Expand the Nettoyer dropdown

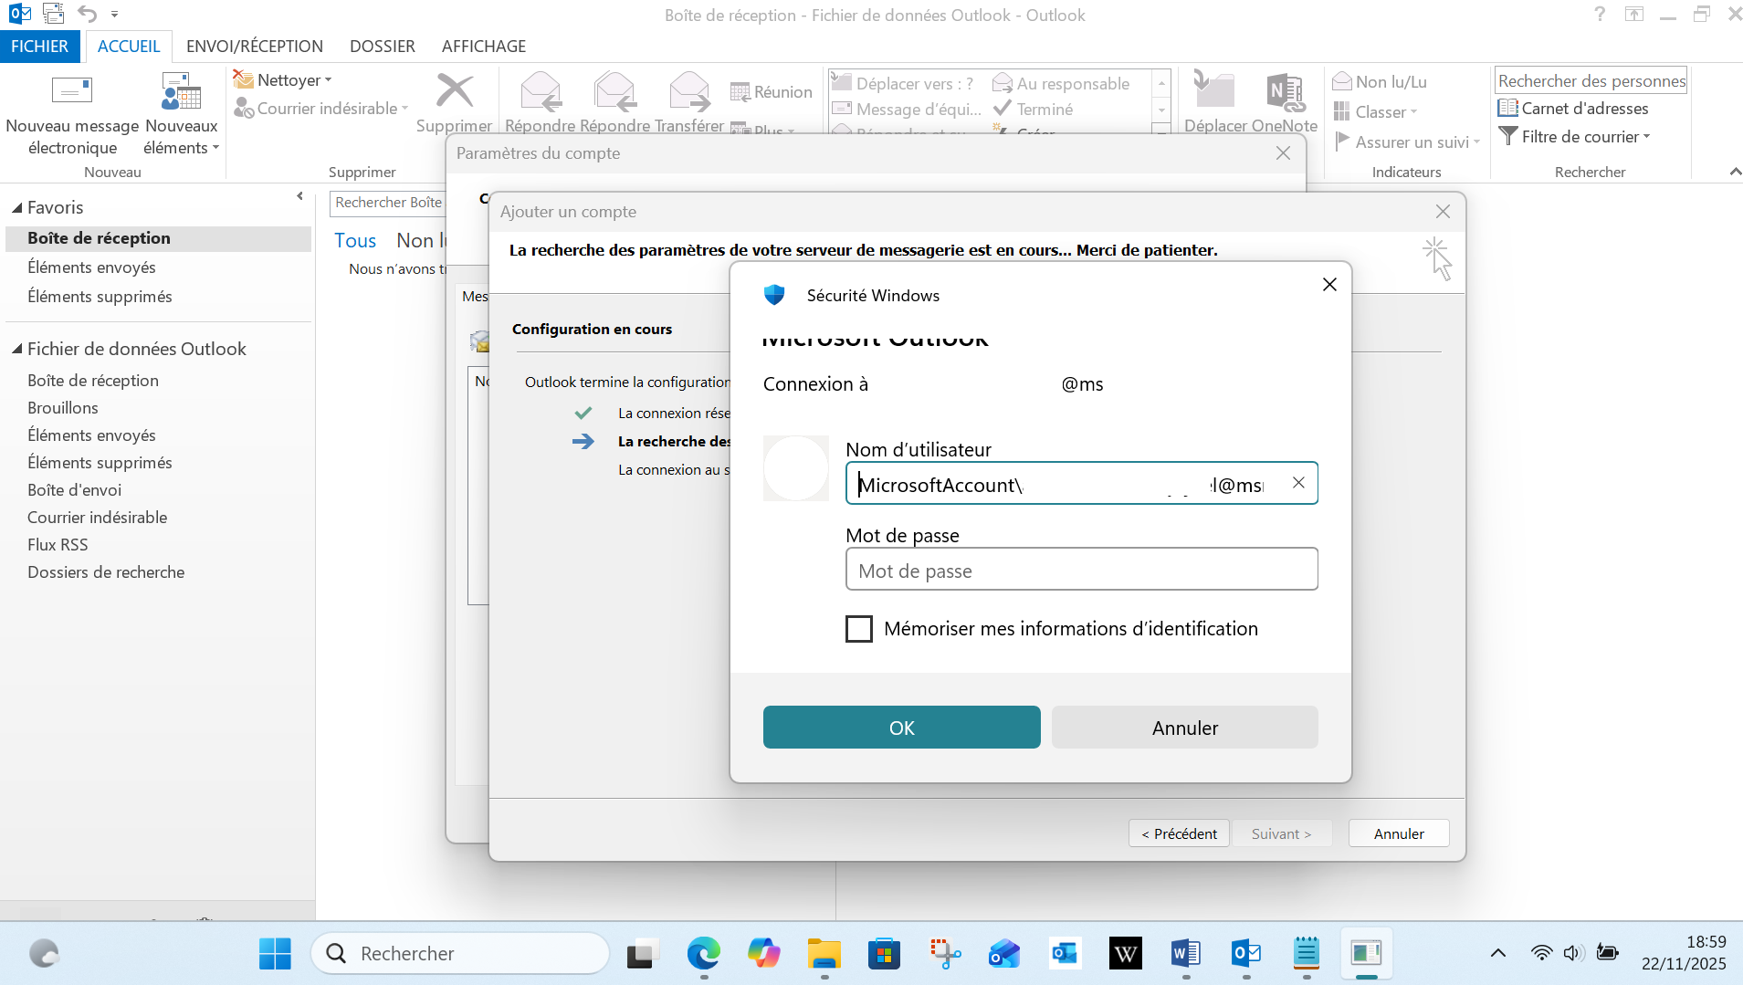(x=283, y=80)
